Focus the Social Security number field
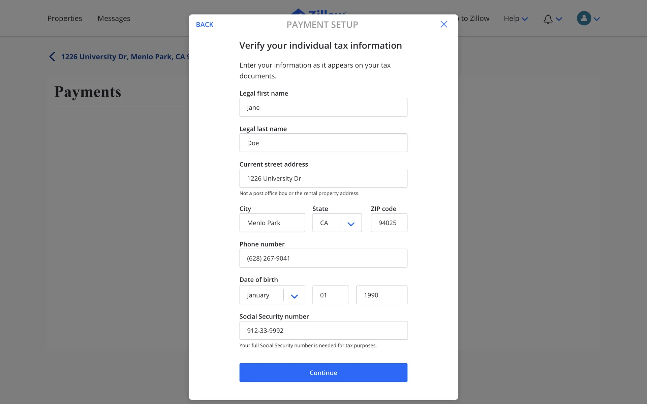 (x=323, y=331)
